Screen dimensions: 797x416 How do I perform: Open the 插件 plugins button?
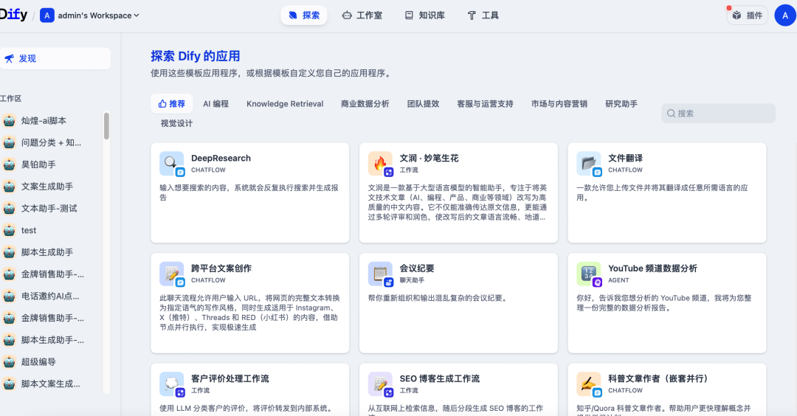click(x=747, y=15)
